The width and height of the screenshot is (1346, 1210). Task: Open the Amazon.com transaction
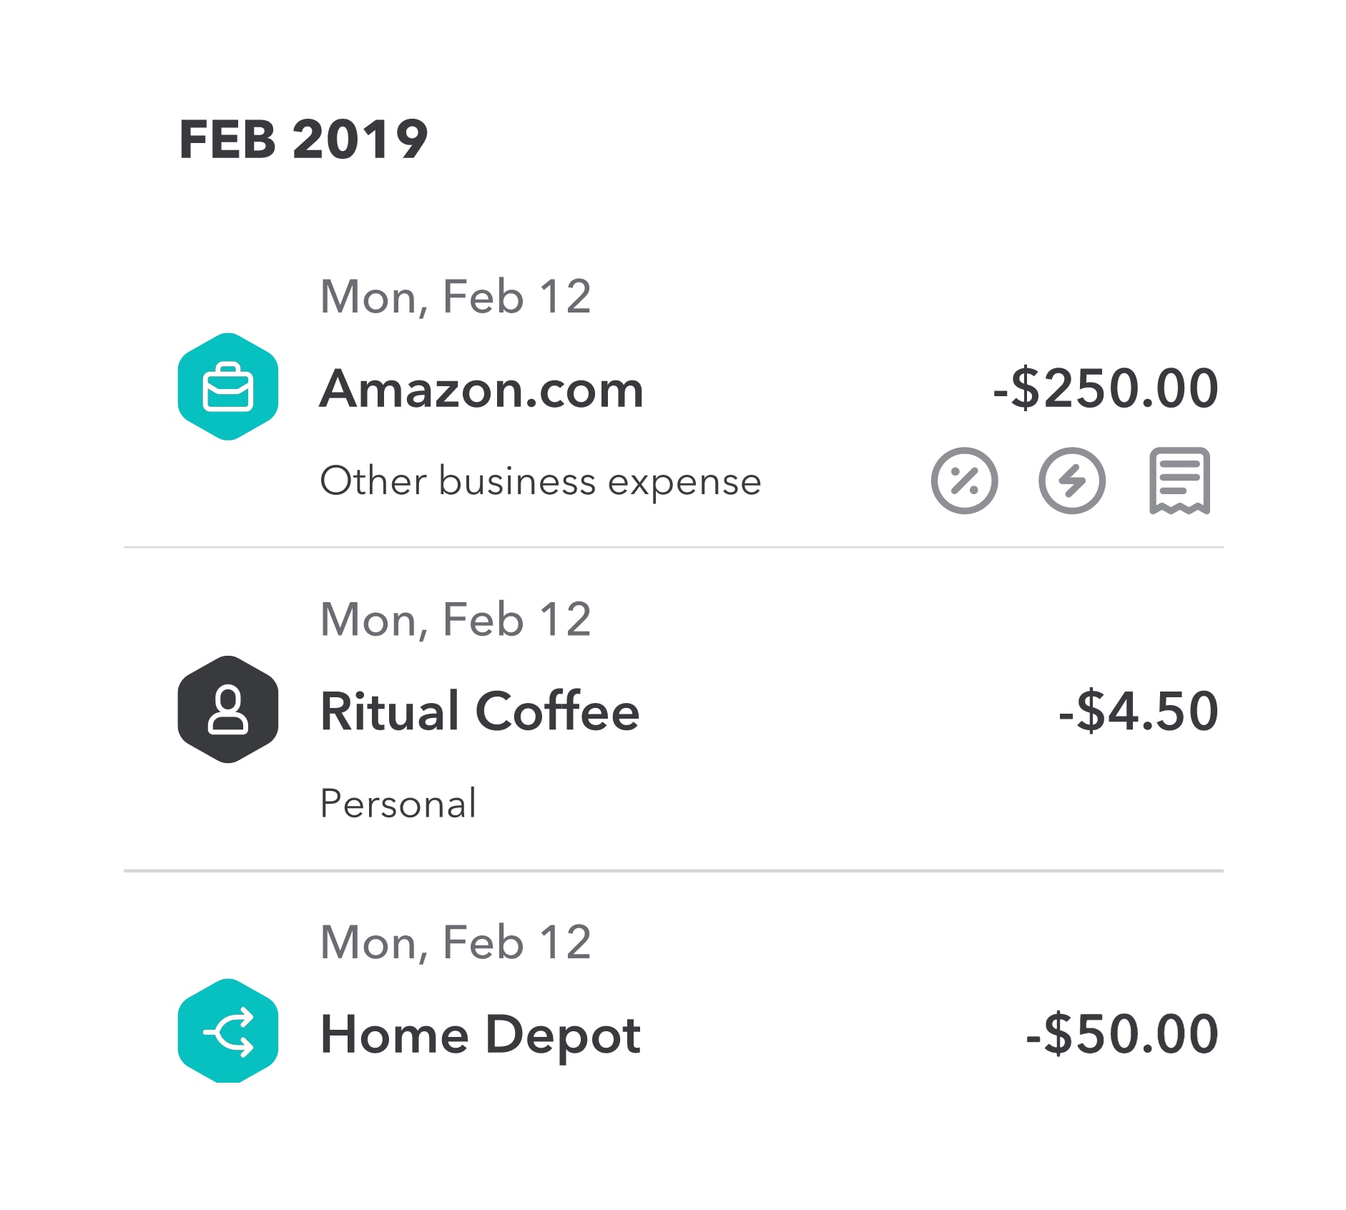click(481, 390)
